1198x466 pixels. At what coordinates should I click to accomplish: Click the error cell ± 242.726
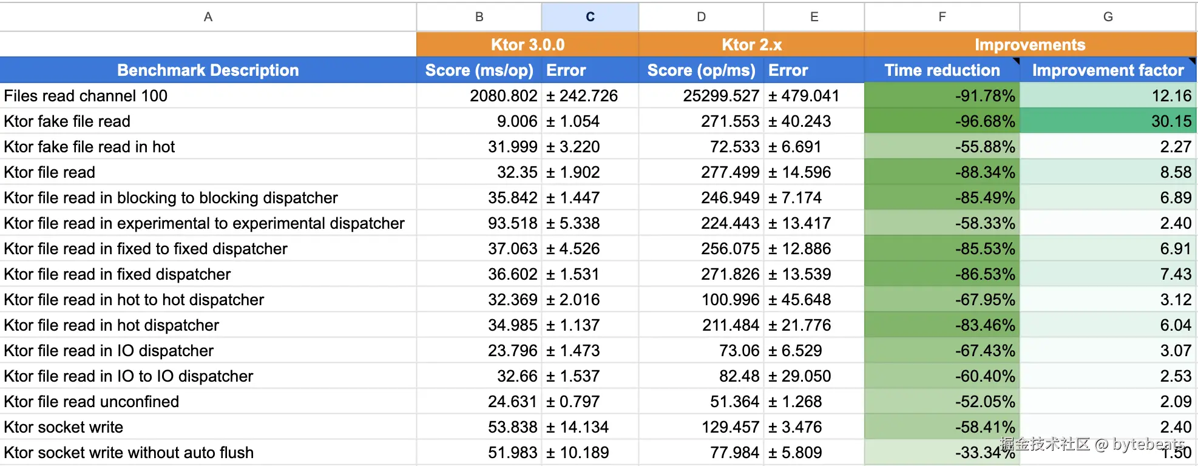[x=590, y=96]
